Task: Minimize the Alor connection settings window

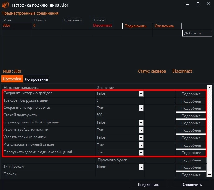Action: [187, 5]
